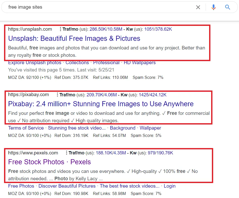Click the magnifying glass search icon

[228, 7]
